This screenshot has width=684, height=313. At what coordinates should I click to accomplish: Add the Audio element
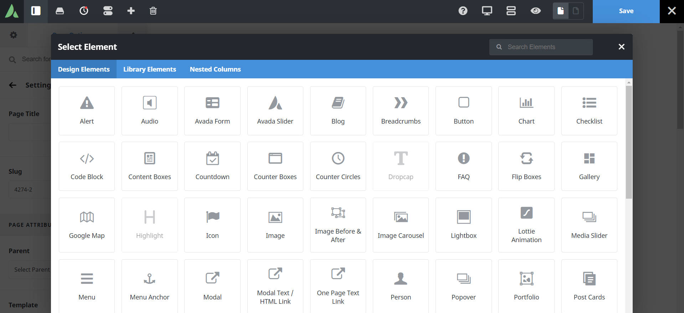[x=150, y=111]
